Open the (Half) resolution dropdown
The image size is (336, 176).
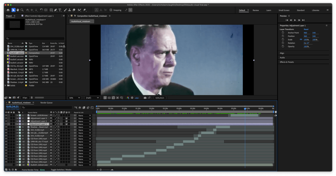coord(92,98)
